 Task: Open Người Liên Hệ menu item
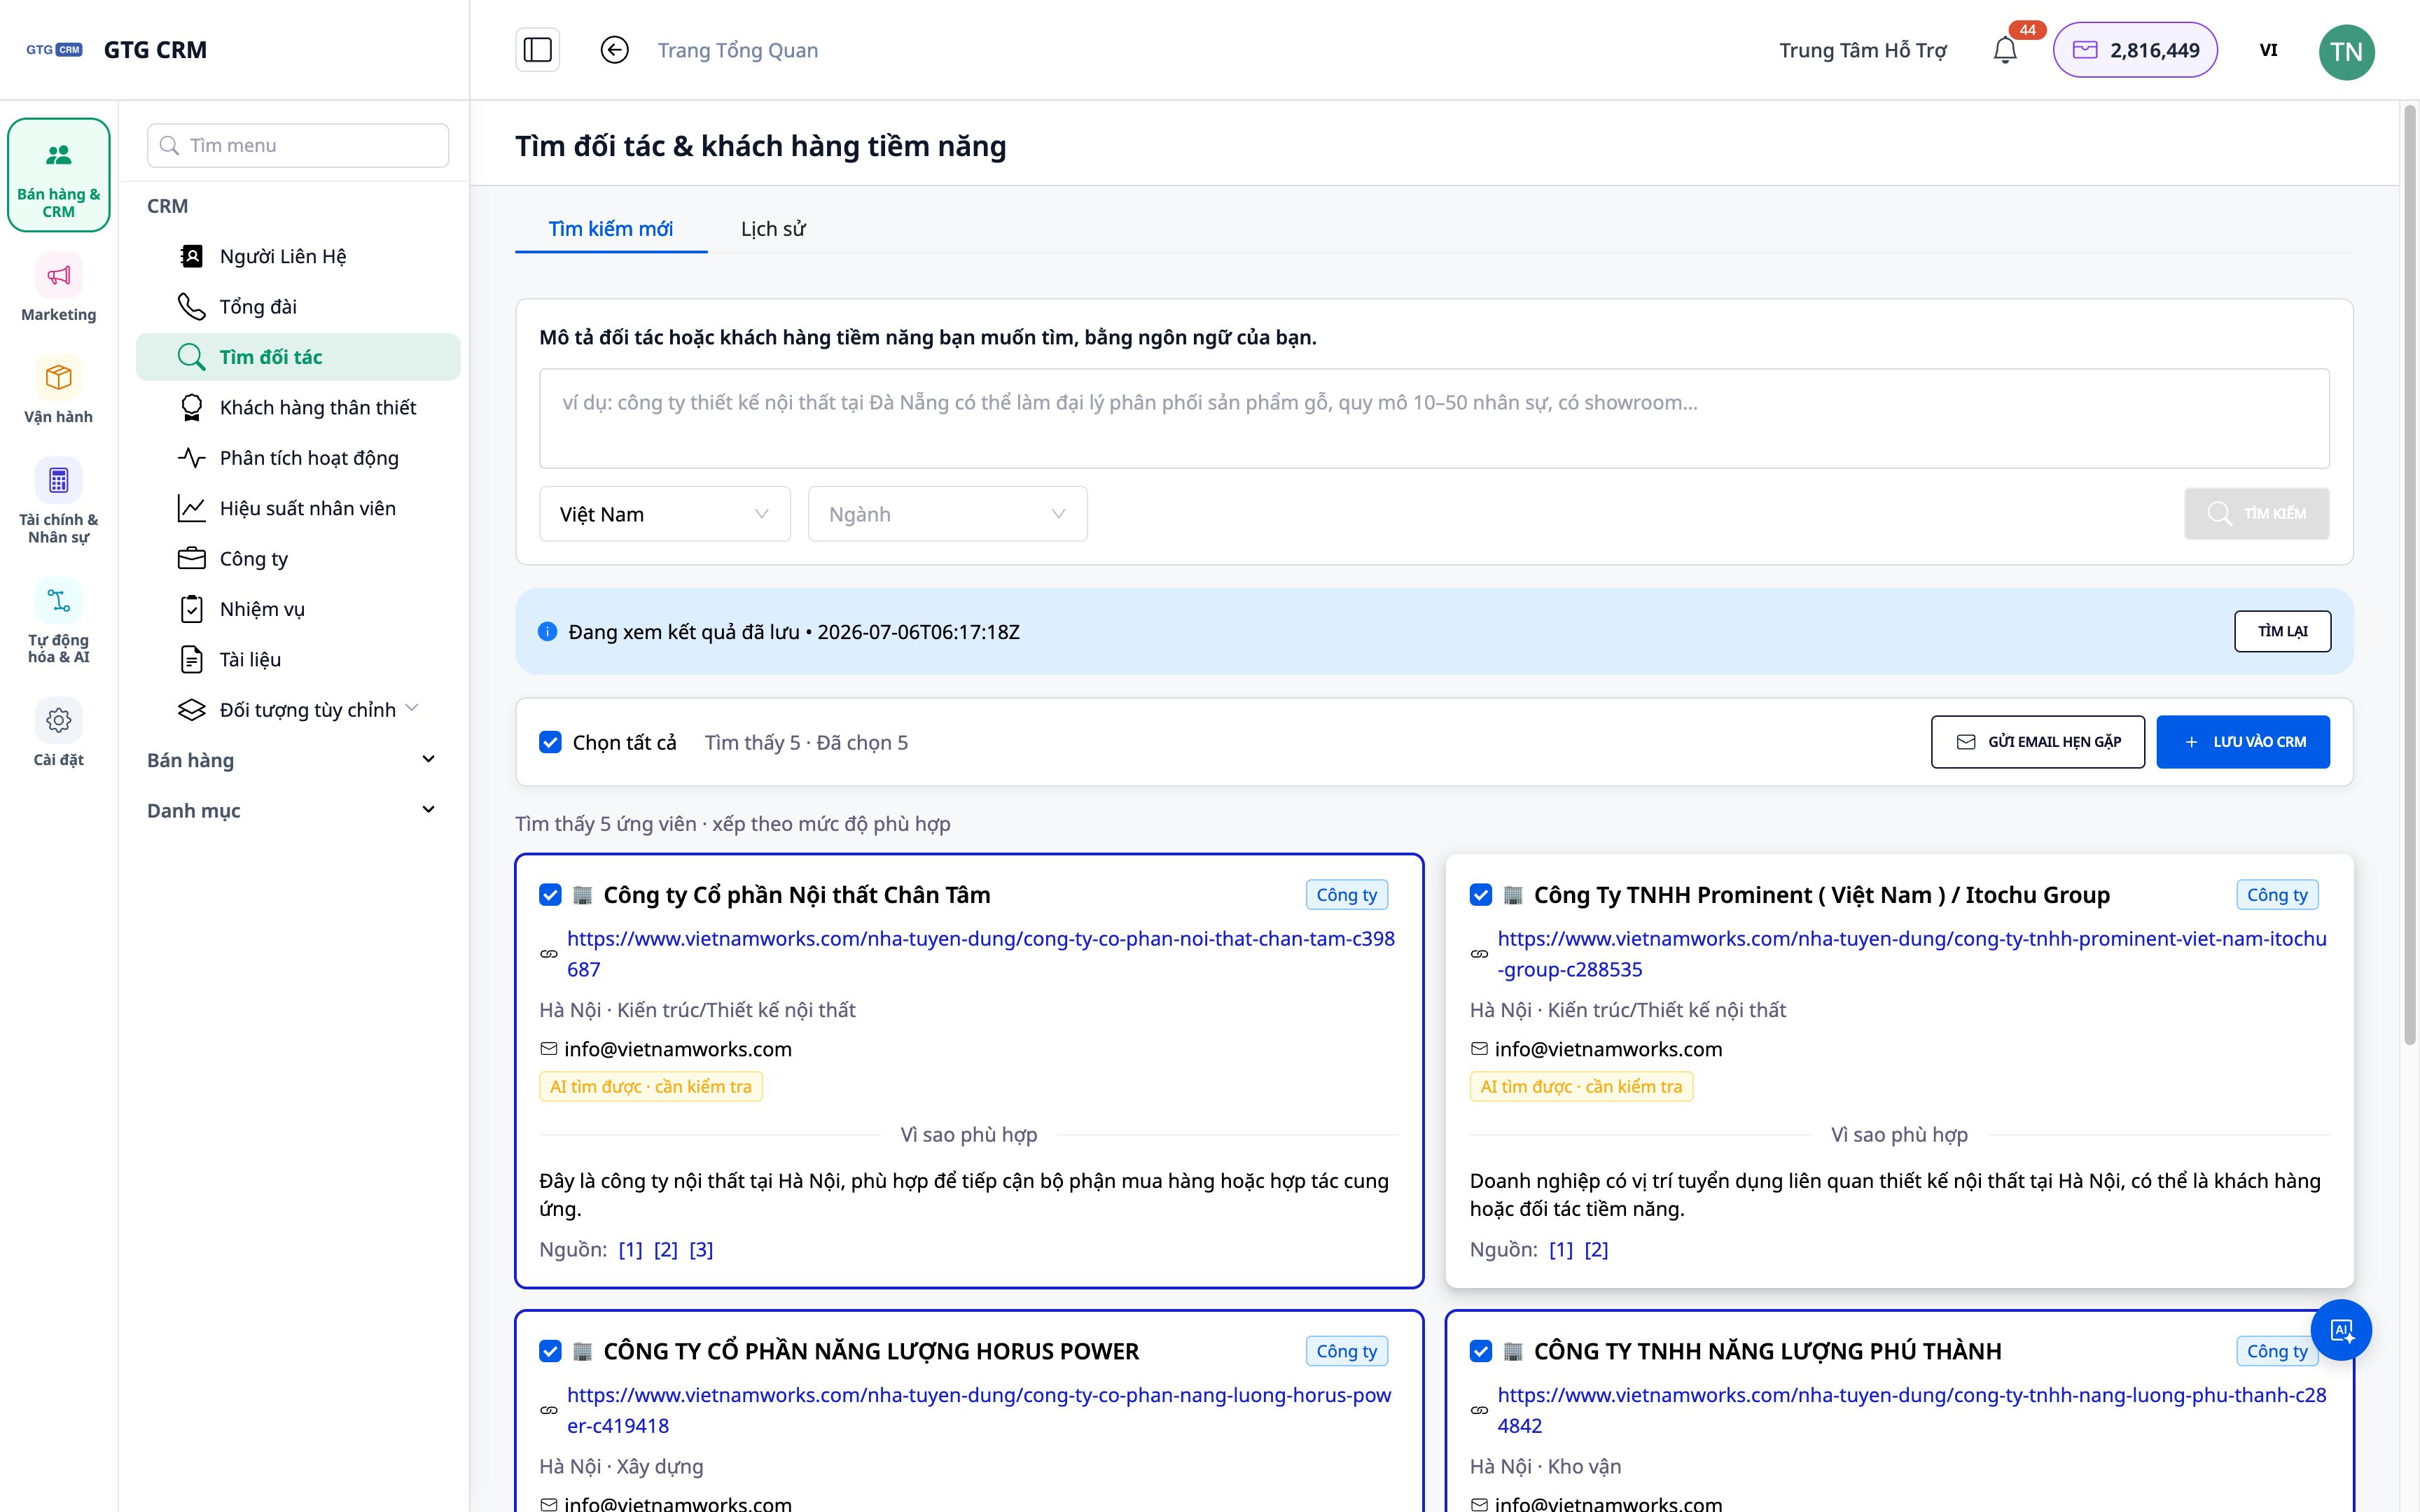coord(298,256)
